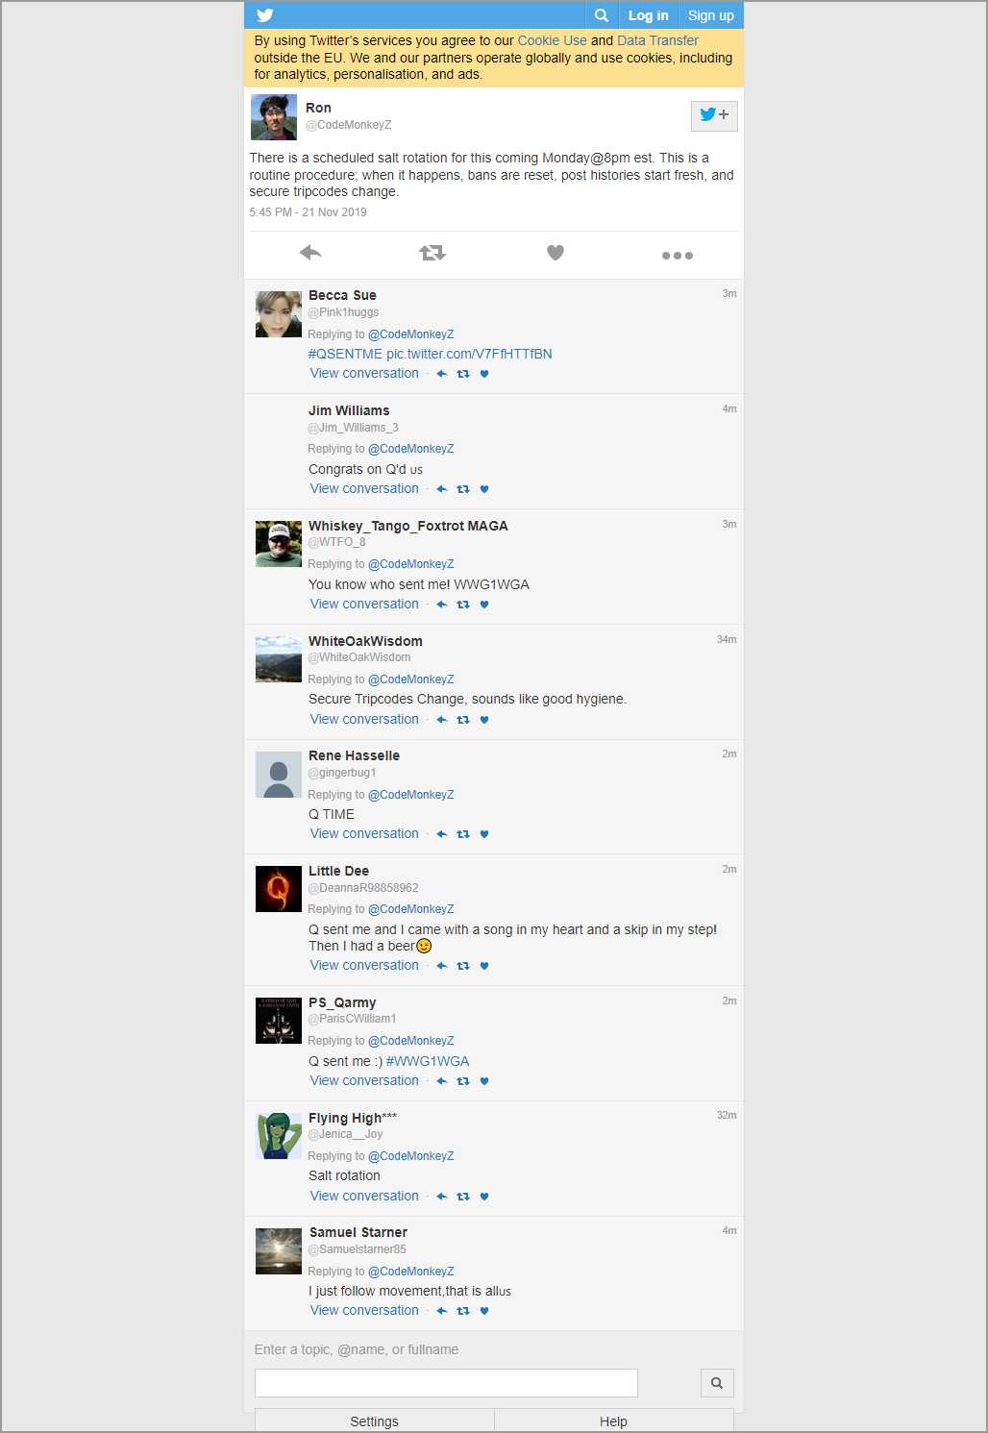This screenshot has width=988, height=1433.
Task: Click the search topic input field
Action: tap(446, 1383)
